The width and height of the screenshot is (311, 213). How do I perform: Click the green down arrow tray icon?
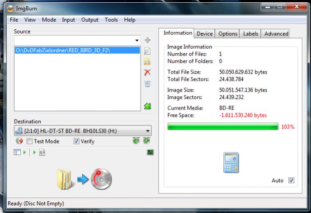pyautogui.click(x=146, y=141)
